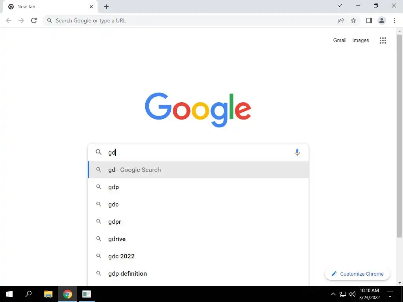Bookmark this tab with the star icon
This screenshot has height=302, width=403.
[x=353, y=20]
